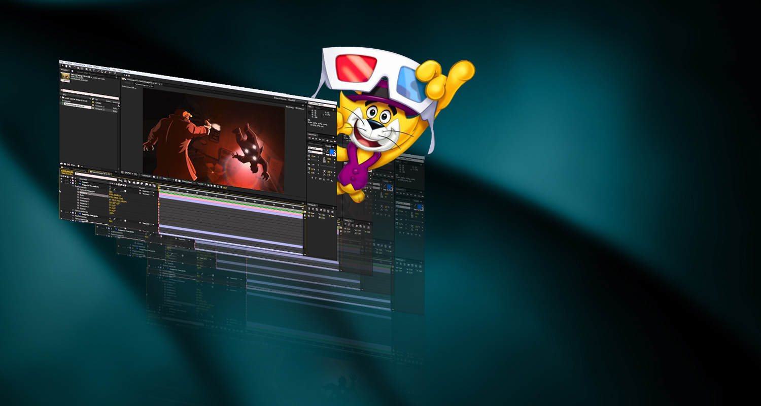The height and width of the screenshot is (406, 761).
Task: Click the project preview thumbnail
Action: [x=65, y=77]
